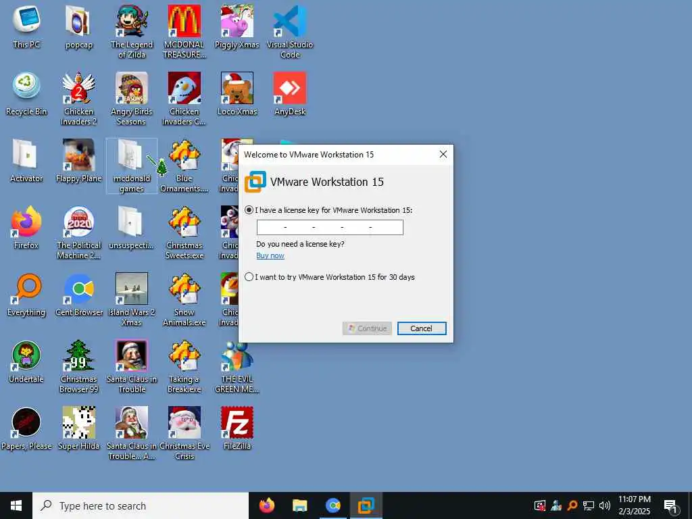This screenshot has height=519, width=692.
Task: Select the Taking a Break.exe icon
Action: [x=184, y=366]
